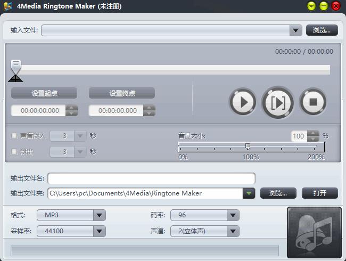Image resolution: width=346 pixels, height=261 pixels.
Task: Open the 格式 MP3 format dropdown
Action: [99, 215]
